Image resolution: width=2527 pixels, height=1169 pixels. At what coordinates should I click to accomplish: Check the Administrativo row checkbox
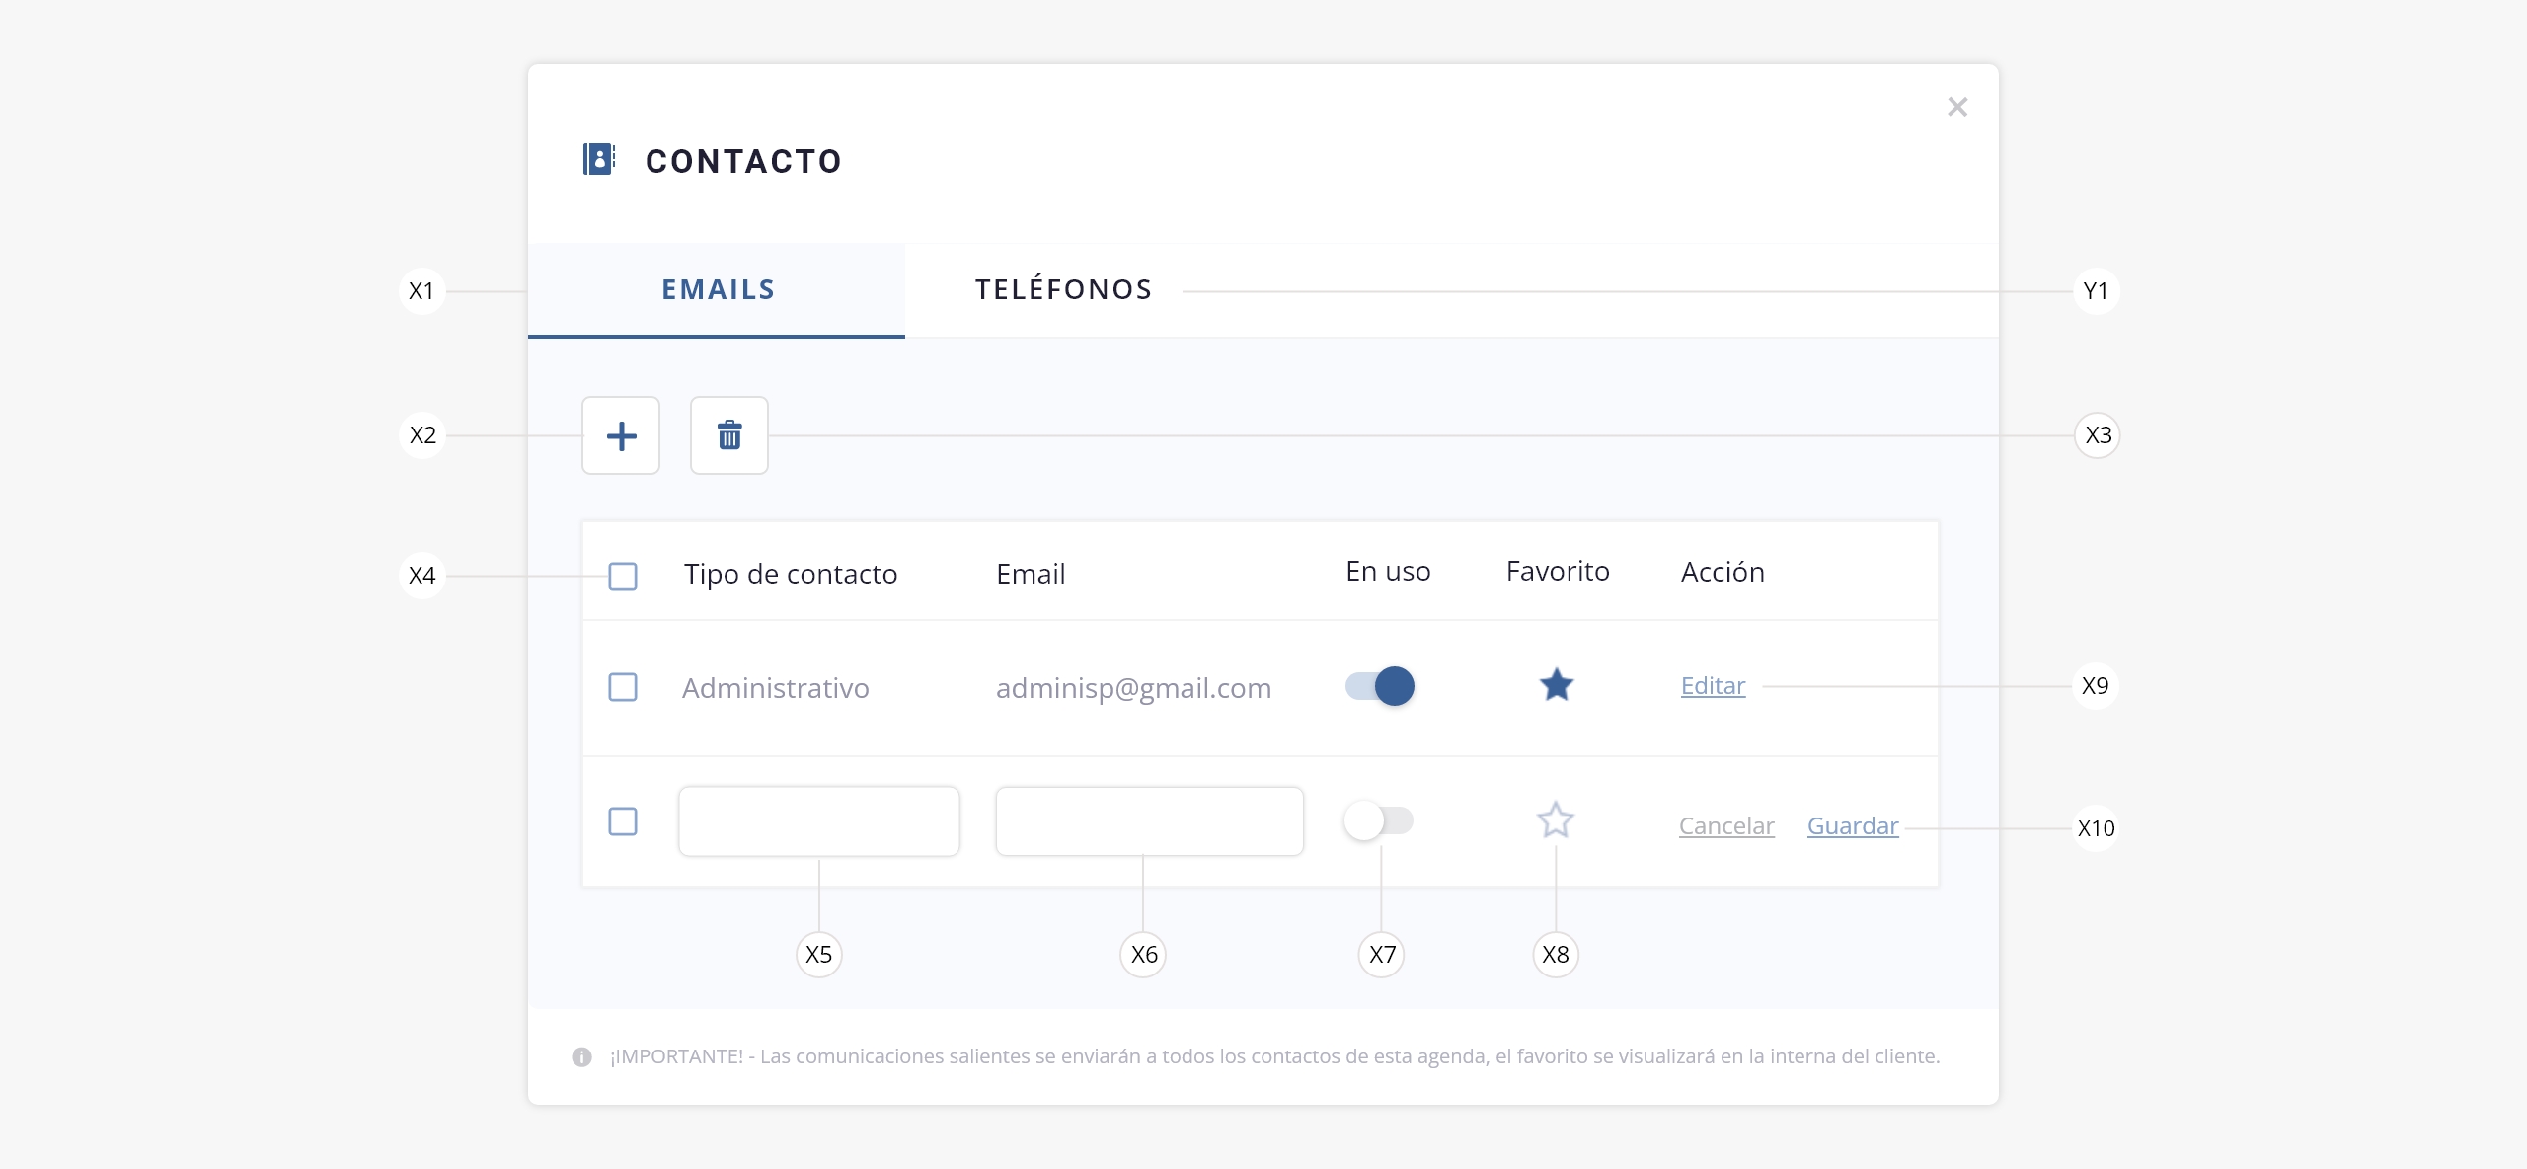(x=623, y=687)
